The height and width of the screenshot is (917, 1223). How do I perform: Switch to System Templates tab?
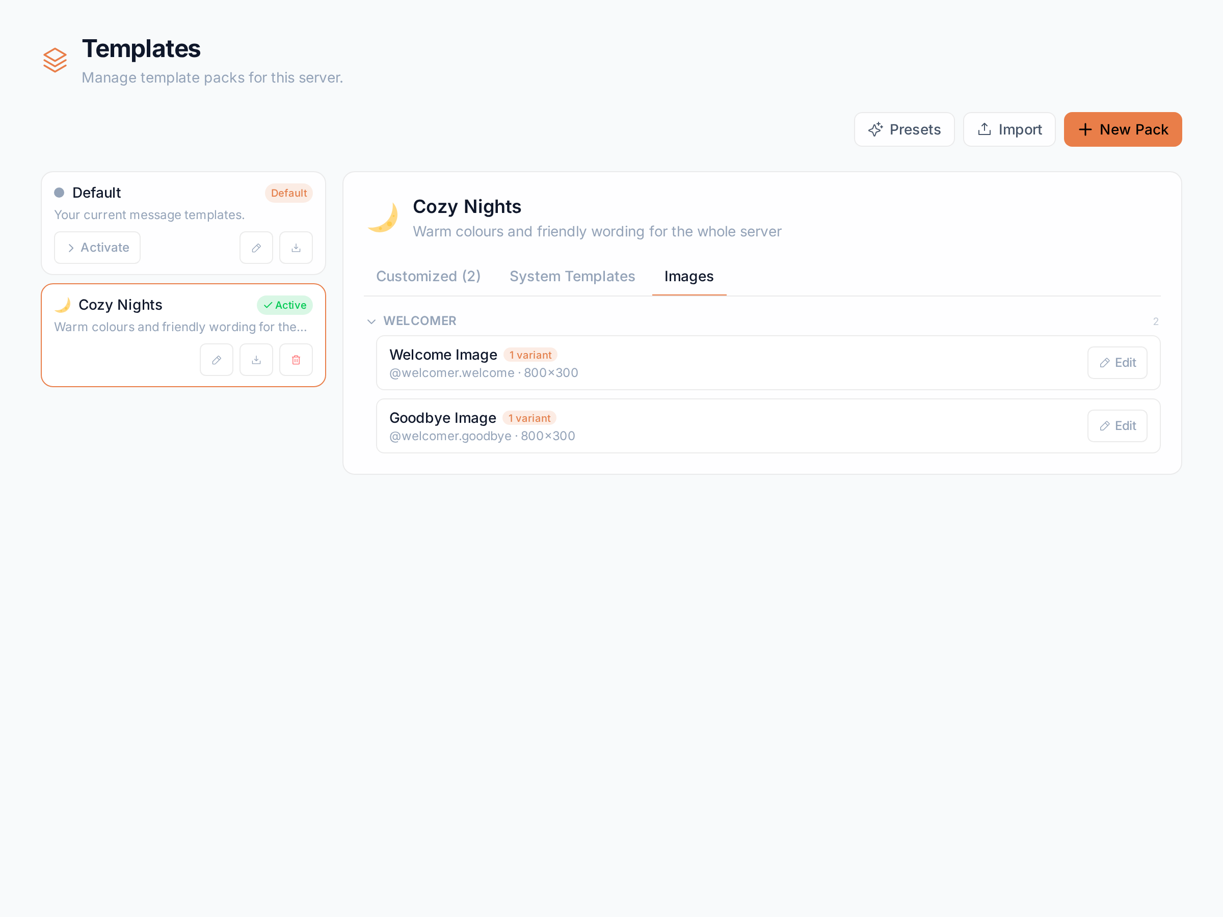[x=572, y=276]
